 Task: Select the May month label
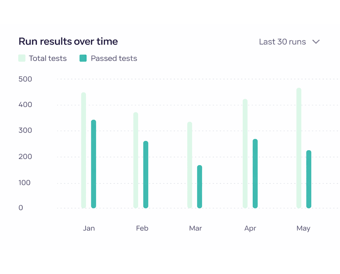point(303,228)
